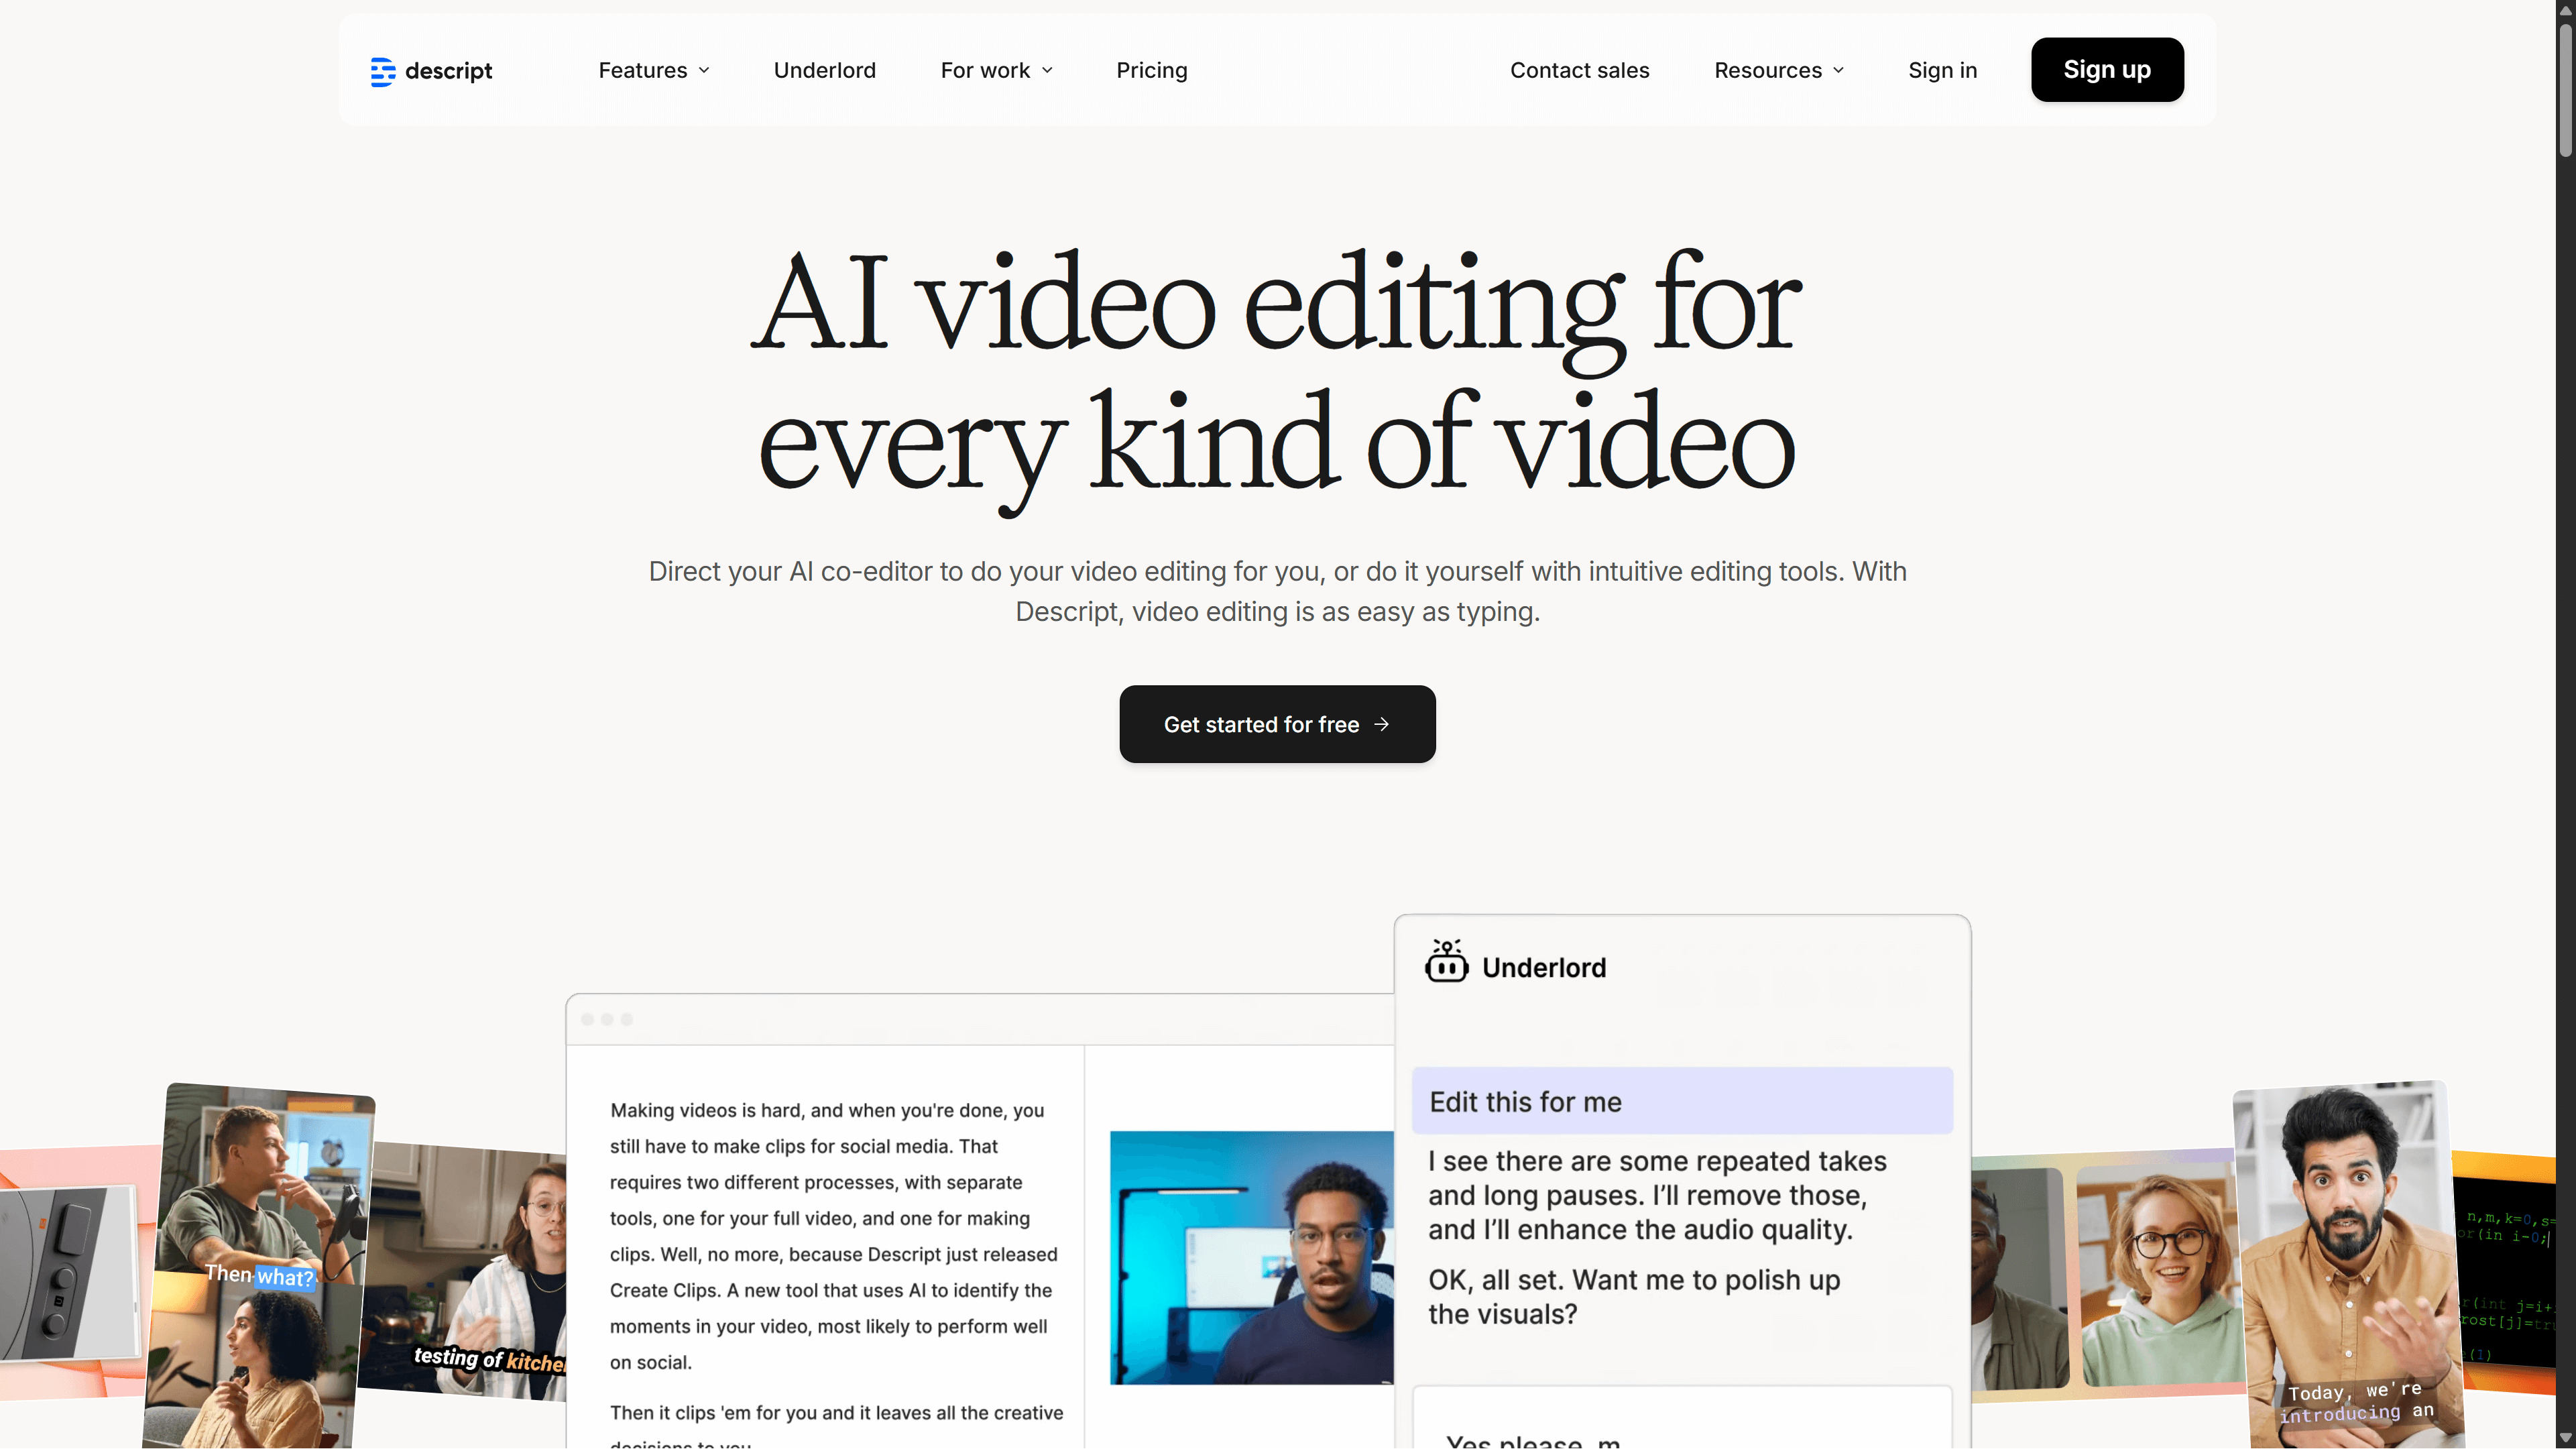Image resolution: width=2576 pixels, height=1449 pixels.
Task: Expand the Resources dropdown chevron
Action: point(1838,70)
